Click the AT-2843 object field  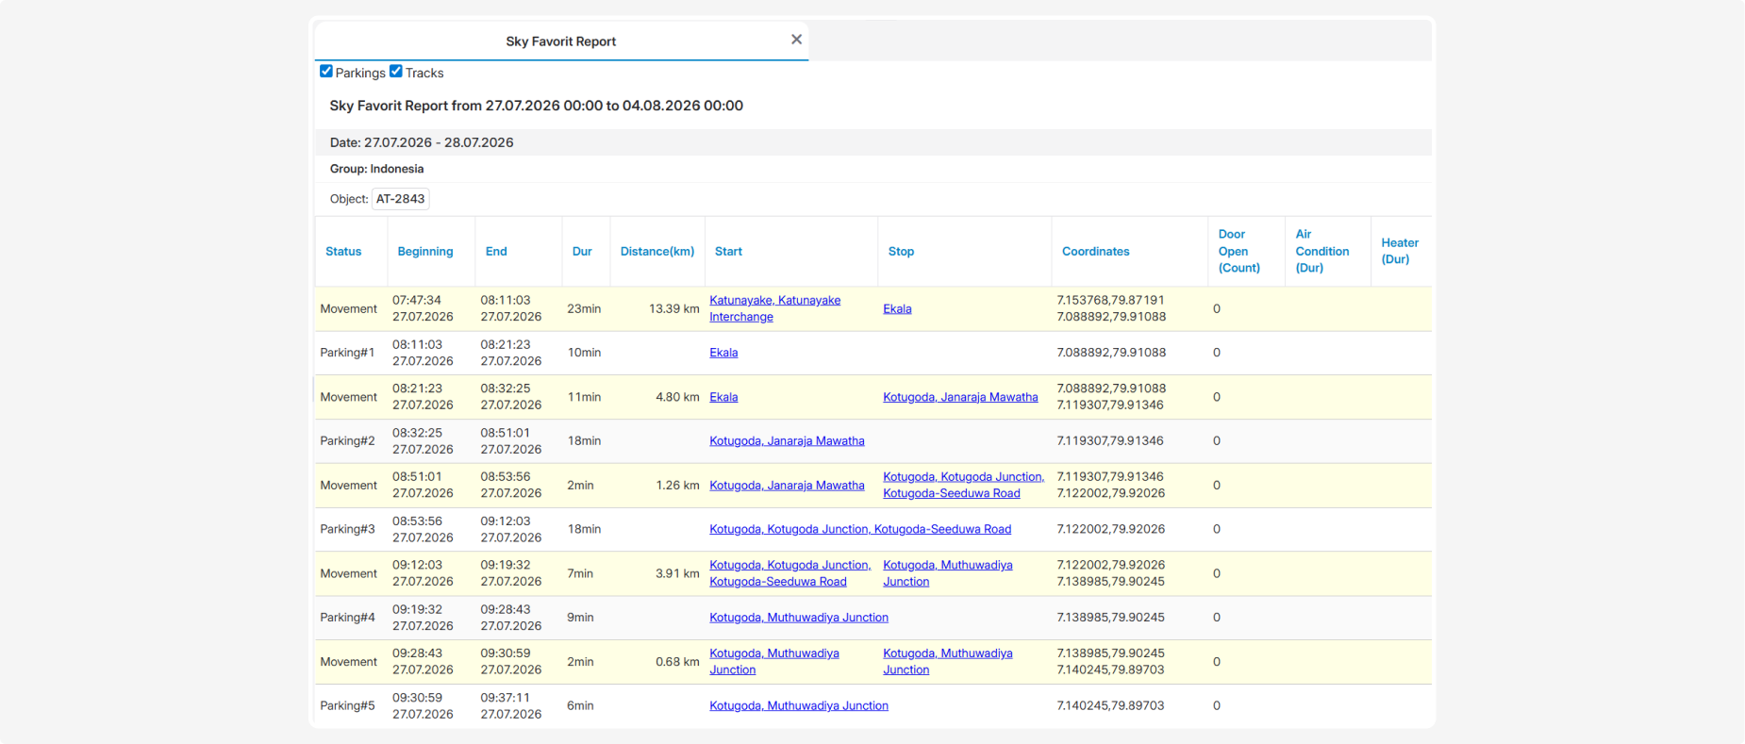coord(401,199)
